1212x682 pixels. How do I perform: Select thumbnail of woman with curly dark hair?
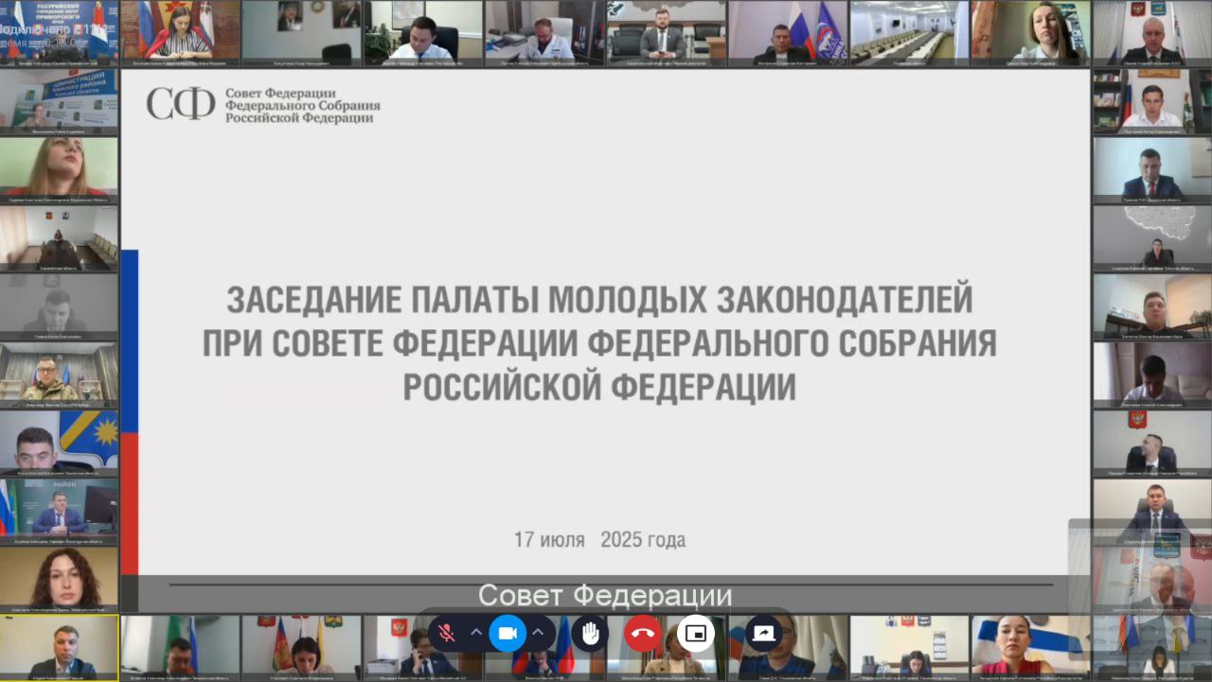coord(59,578)
